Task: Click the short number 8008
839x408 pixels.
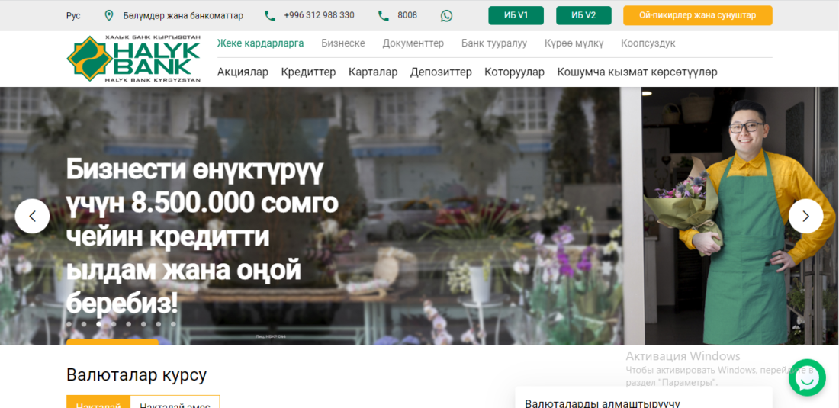Action: point(407,15)
